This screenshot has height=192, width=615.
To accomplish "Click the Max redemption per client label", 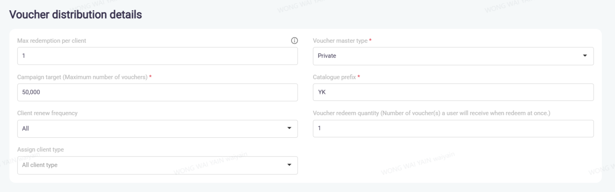I will coord(52,41).
